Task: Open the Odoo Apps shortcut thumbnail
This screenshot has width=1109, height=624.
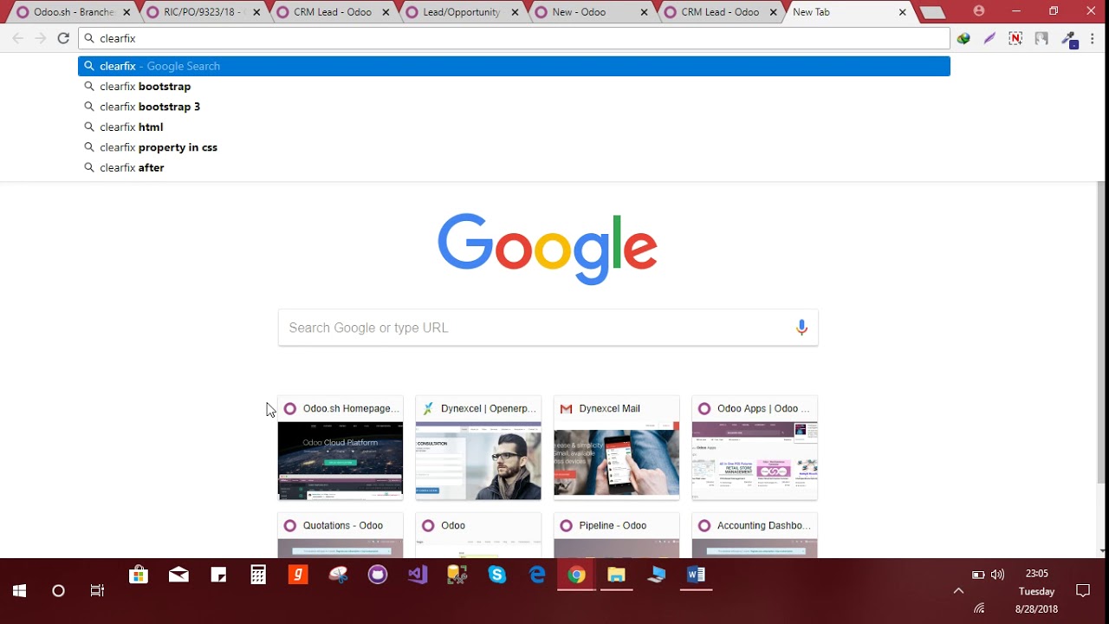Action: coord(755,448)
